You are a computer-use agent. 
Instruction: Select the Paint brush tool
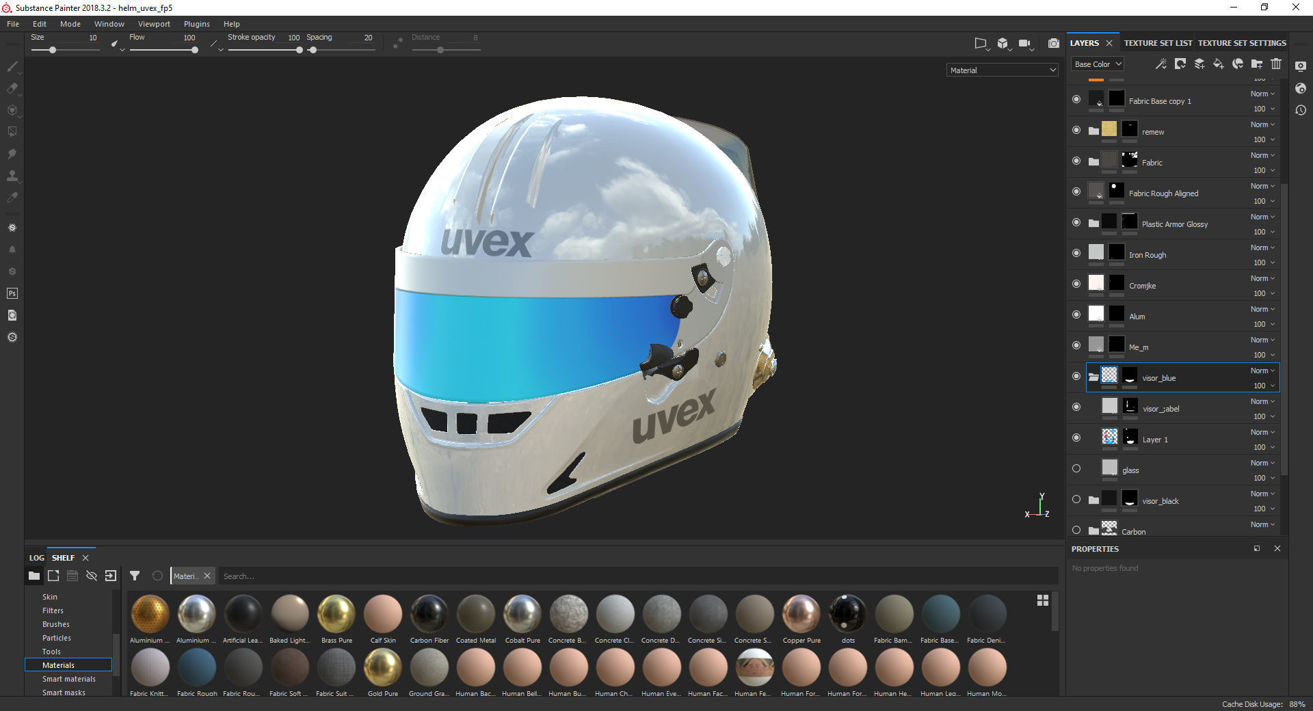(x=12, y=66)
